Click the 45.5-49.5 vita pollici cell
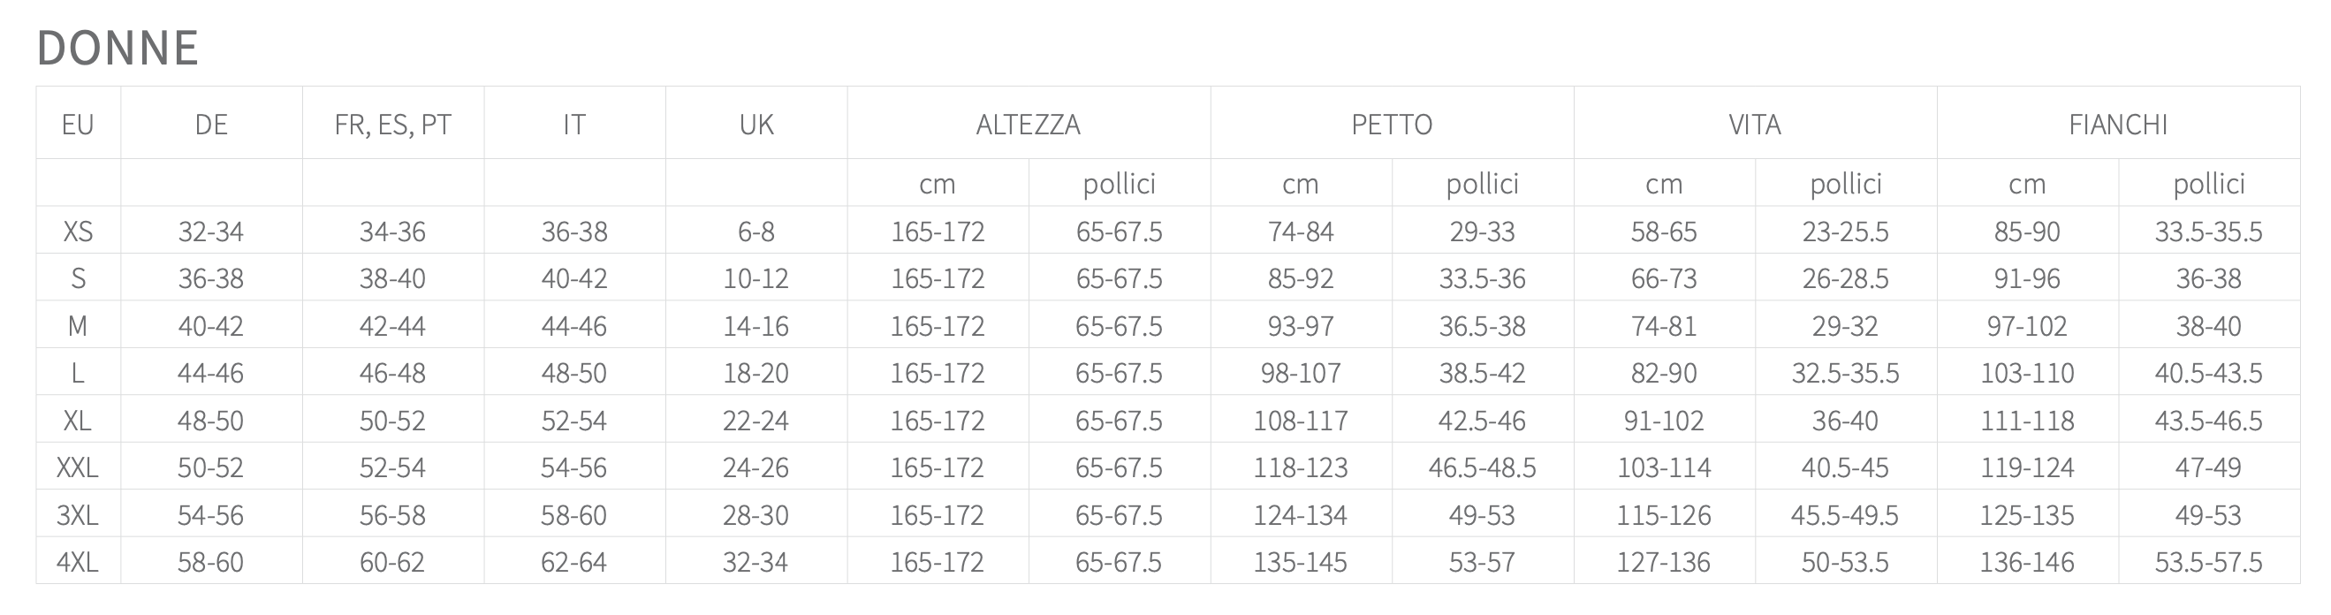2331x615 pixels. (1845, 514)
